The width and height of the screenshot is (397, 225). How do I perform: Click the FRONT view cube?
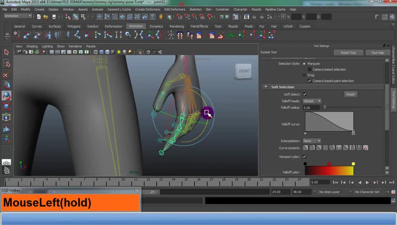pos(244,71)
